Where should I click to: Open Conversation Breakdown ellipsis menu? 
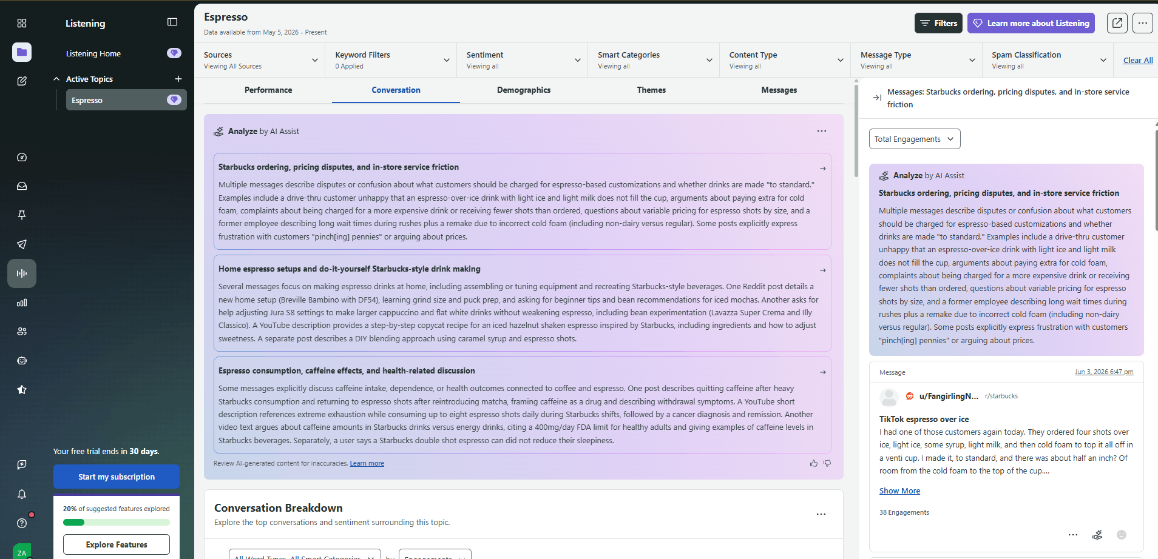pos(821,514)
